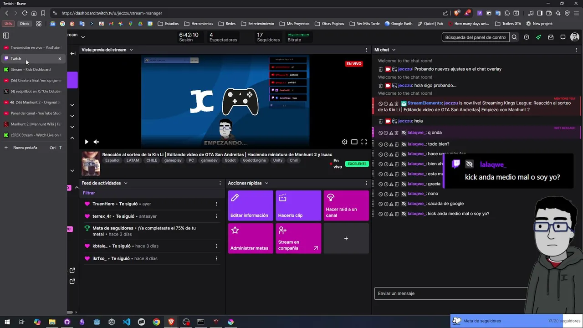The width and height of the screenshot is (583, 328).
Task: Open the green sparkle icon in header
Action: 538,37
